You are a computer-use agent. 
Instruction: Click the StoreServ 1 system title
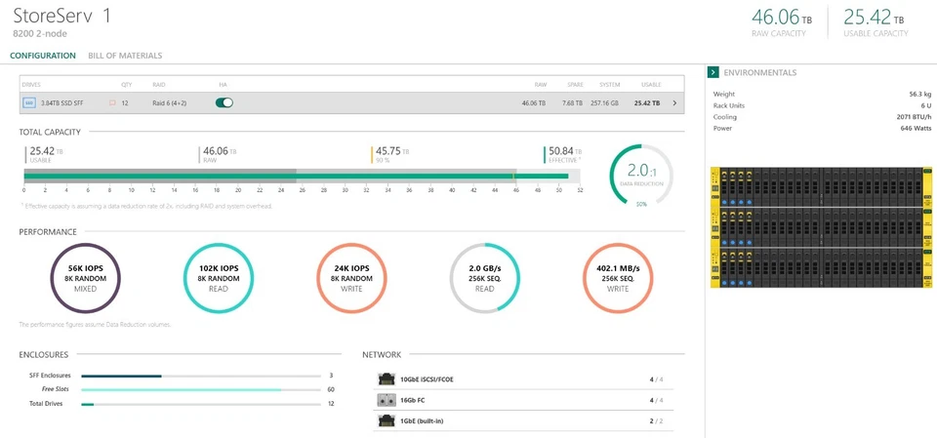tap(62, 16)
